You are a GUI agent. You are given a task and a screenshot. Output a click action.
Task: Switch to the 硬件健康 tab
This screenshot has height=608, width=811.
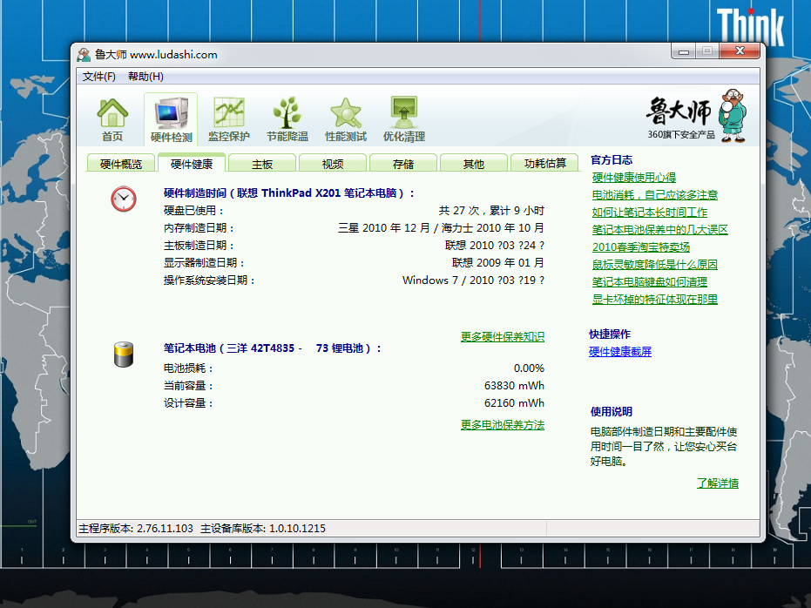tap(192, 164)
